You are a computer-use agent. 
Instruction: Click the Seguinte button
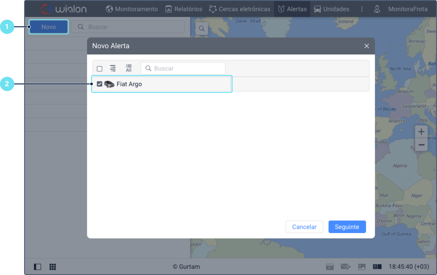(x=347, y=227)
